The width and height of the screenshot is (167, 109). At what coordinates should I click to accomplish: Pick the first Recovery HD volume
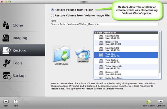126,43
